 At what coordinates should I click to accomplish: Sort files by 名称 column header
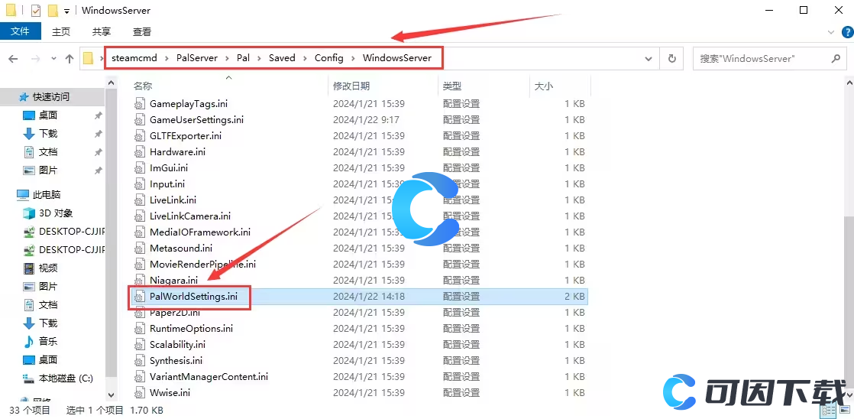click(x=143, y=86)
